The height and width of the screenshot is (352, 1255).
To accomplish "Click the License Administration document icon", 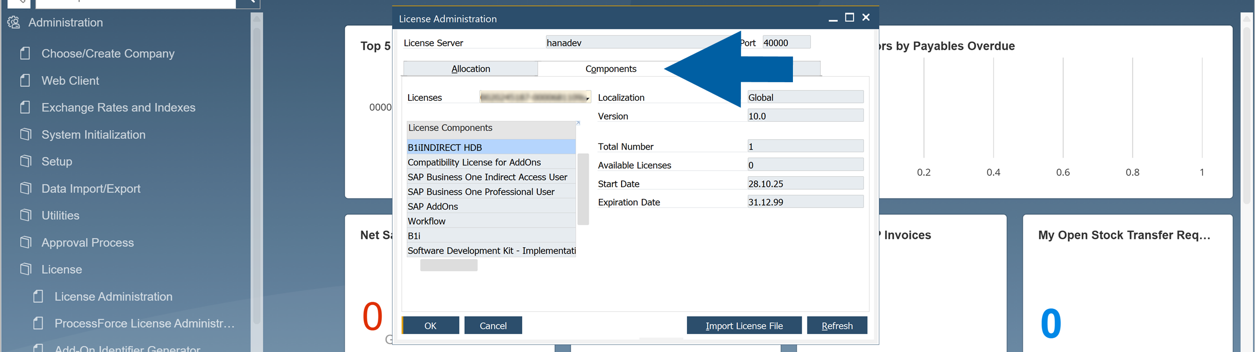I will pos(38,297).
